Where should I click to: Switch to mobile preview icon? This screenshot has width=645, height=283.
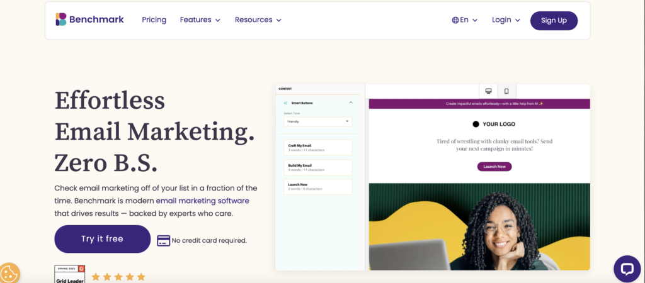[x=507, y=91]
